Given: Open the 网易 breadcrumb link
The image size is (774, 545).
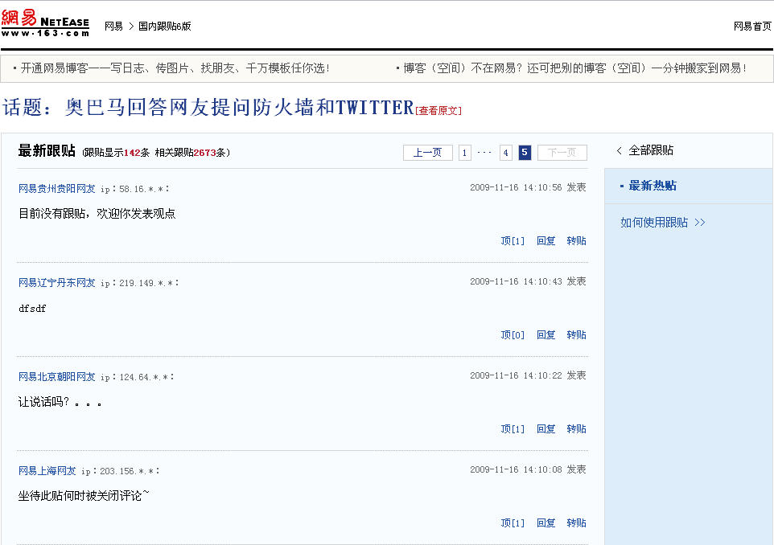Looking at the screenshot, I should point(113,27).
